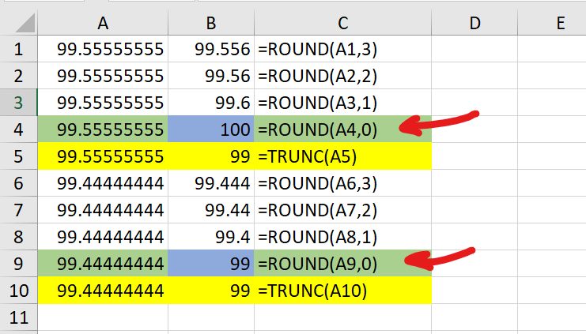Image resolution: width=586 pixels, height=334 pixels.
Task: Click cell B6 showing 99.444
Action: pyautogui.click(x=211, y=183)
